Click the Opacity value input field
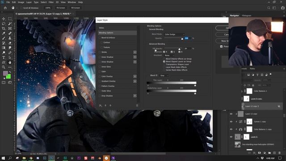The image size is (286, 161). click(x=188, y=38)
